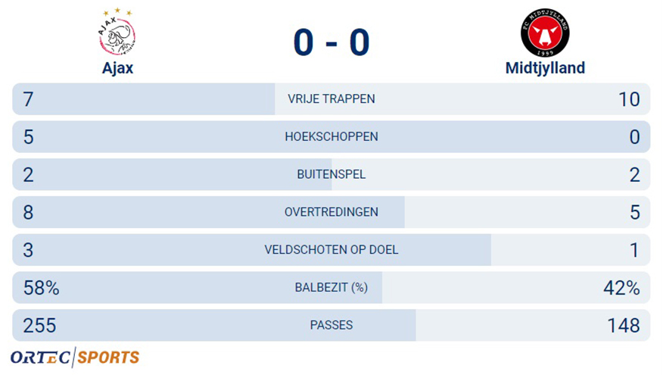This screenshot has height=375, width=666.
Task: Click Ajax's 8 fouls value
Action: click(x=29, y=212)
